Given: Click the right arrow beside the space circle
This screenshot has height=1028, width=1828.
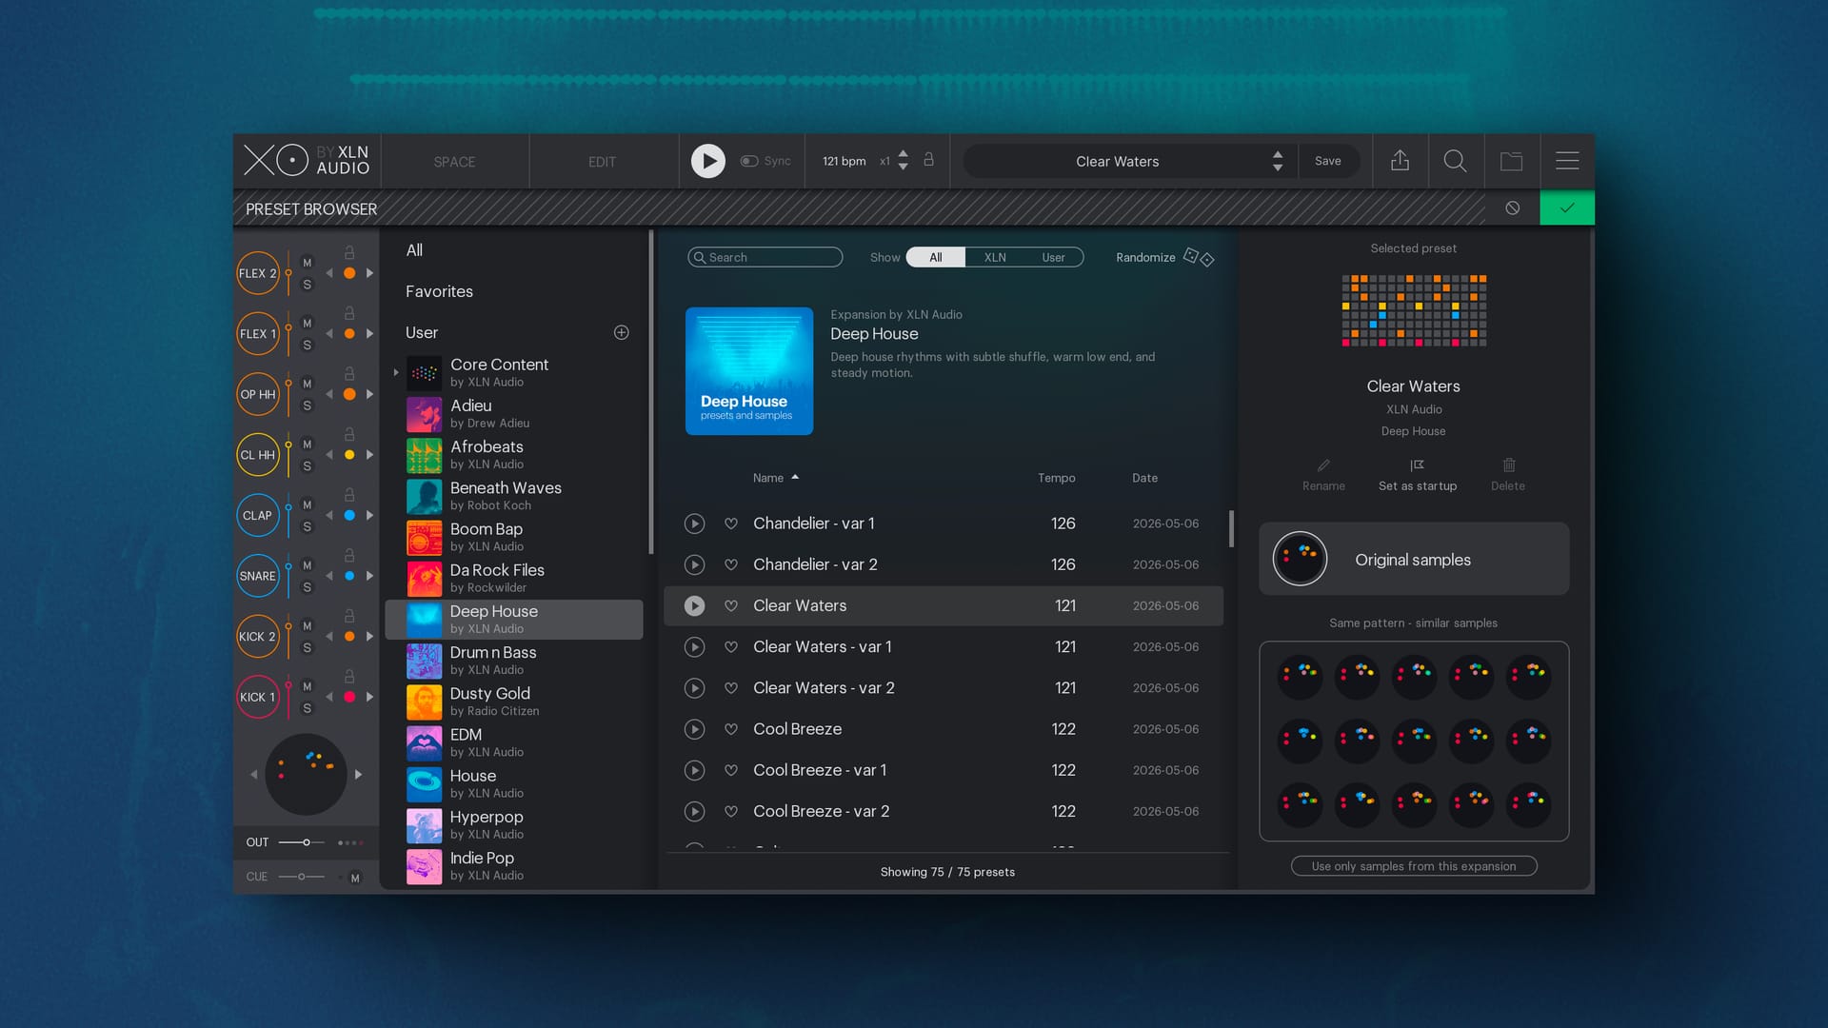Looking at the screenshot, I should [x=358, y=775].
